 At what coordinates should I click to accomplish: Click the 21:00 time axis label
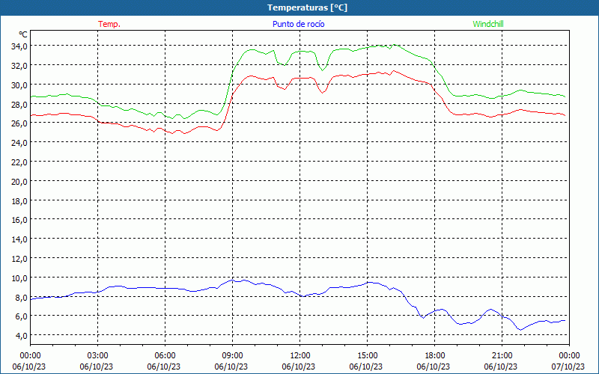coord(502,356)
